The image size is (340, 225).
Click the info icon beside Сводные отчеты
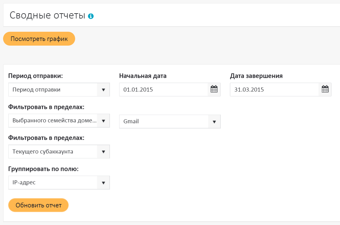click(x=91, y=16)
